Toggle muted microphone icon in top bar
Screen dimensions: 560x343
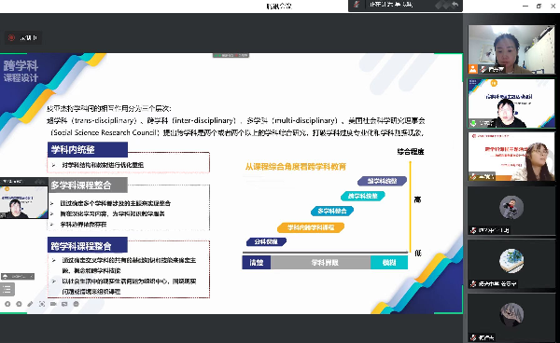click(x=357, y=5)
